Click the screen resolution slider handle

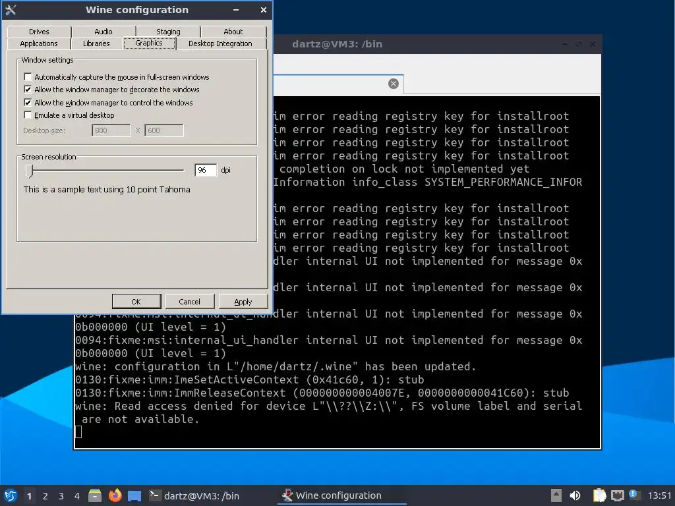coord(29,171)
